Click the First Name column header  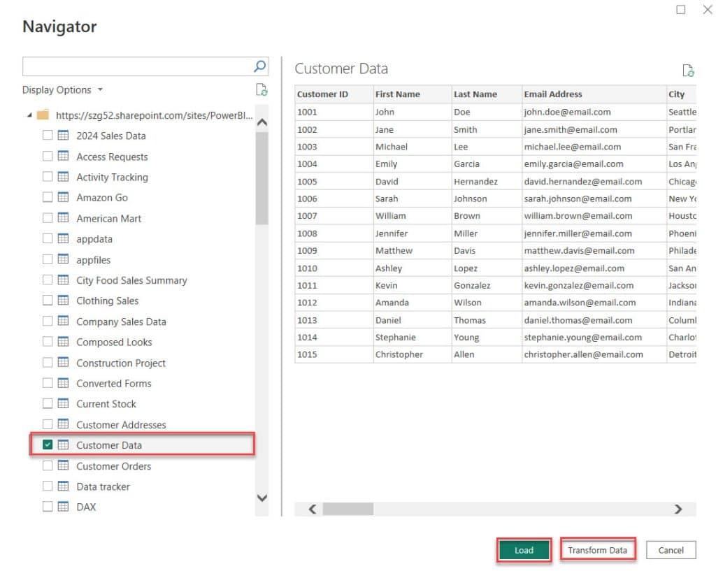[413, 94]
